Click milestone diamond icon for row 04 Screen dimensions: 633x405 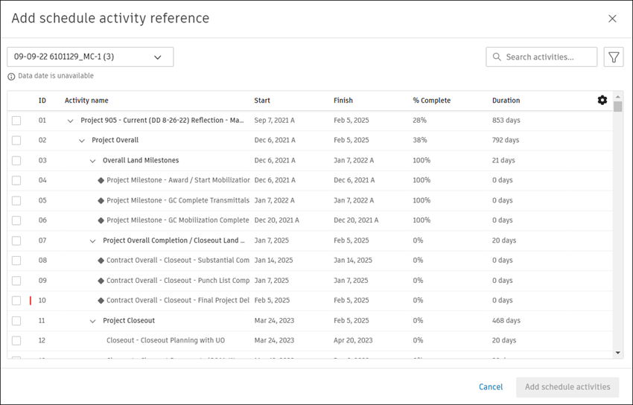[x=101, y=180]
